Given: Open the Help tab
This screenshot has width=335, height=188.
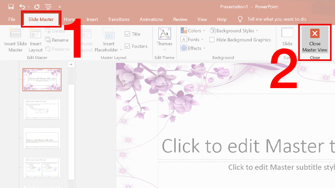Looking at the screenshot, I should pyautogui.click(x=222, y=19).
